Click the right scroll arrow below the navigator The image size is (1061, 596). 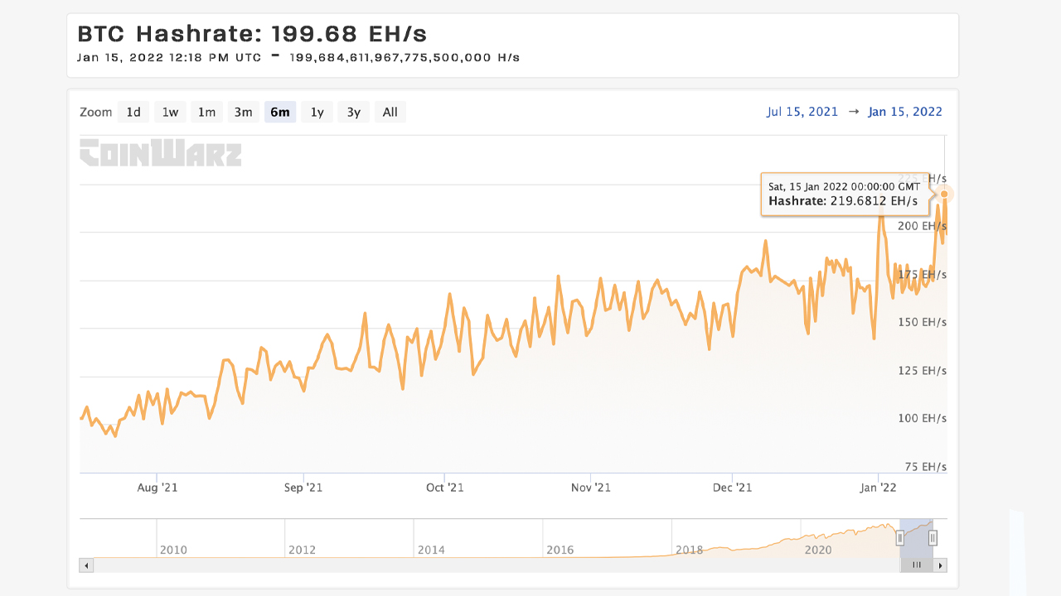click(941, 565)
